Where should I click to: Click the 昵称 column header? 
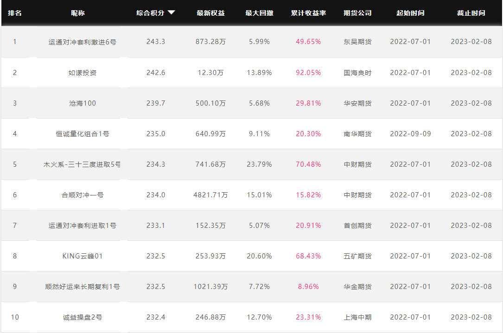(x=77, y=13)
